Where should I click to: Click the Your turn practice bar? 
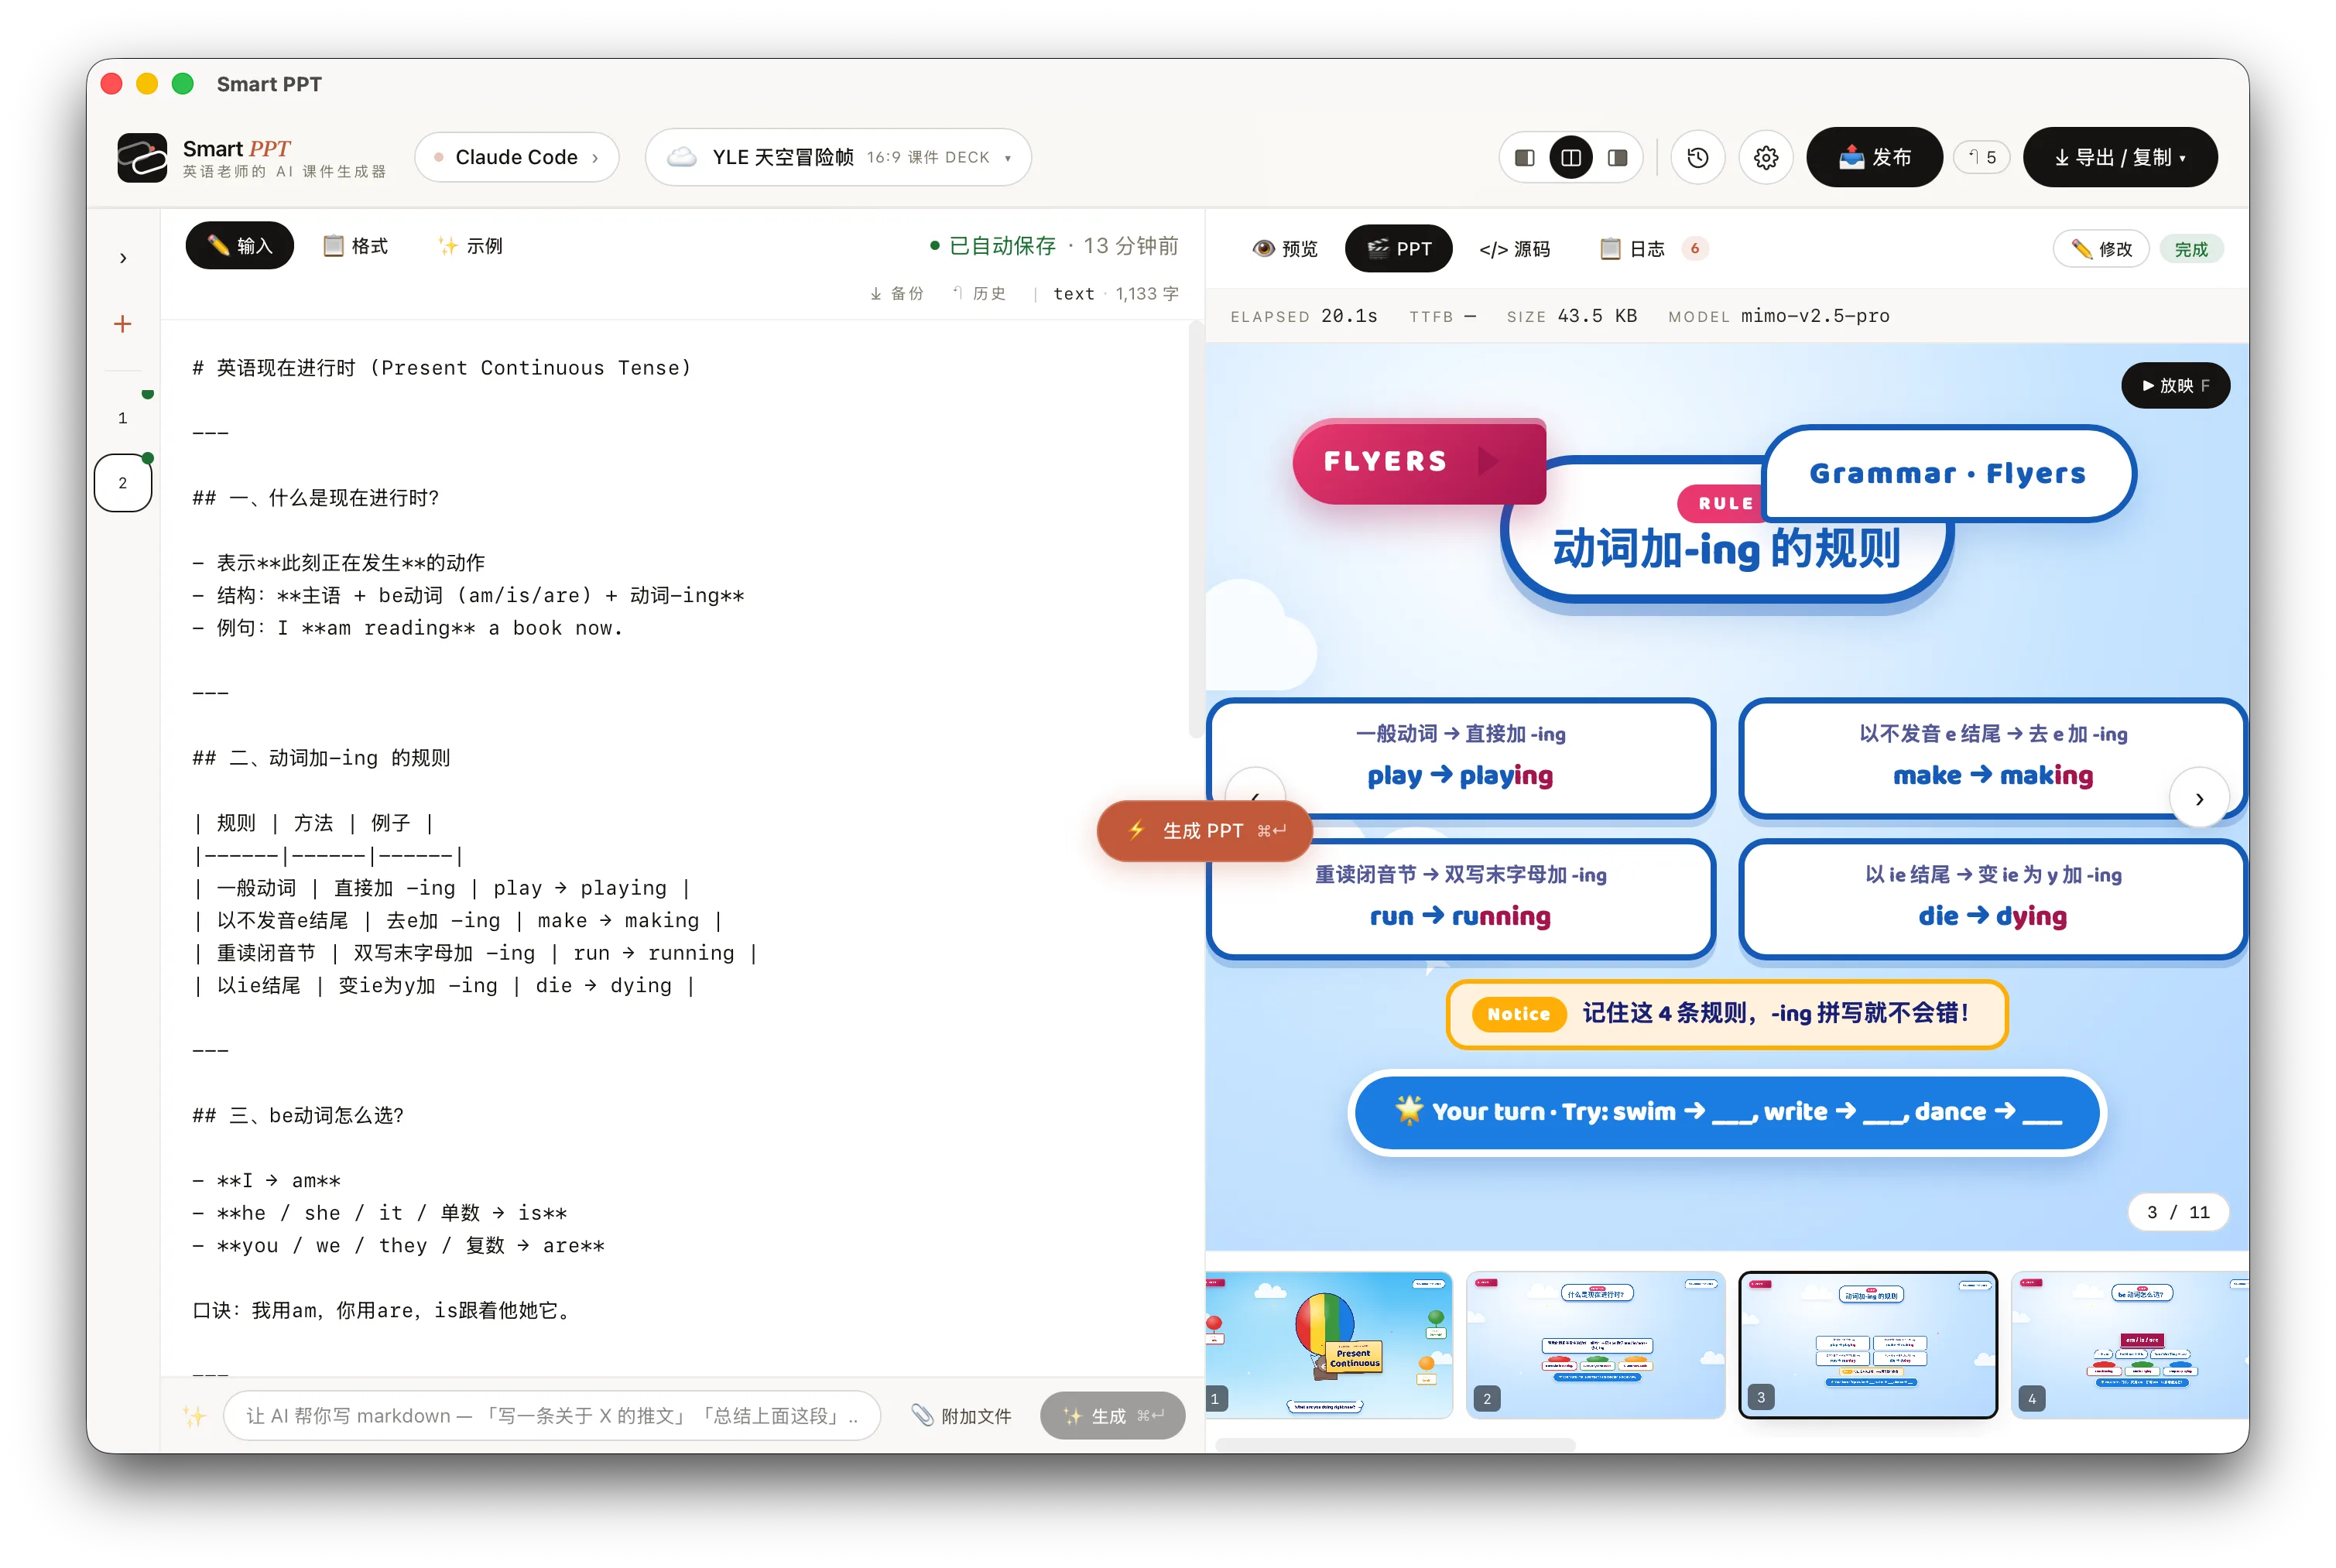[x=1726, y=1112]
